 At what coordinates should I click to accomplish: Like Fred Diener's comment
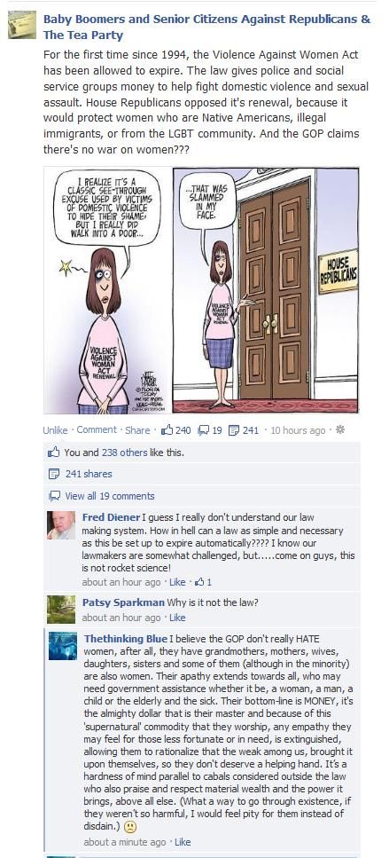(x=177, y=582)
